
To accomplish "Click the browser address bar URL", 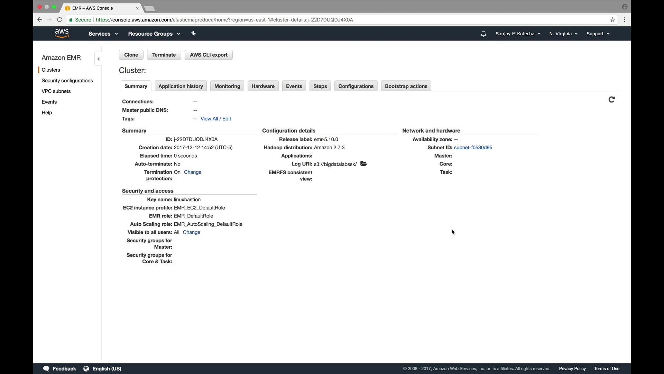I will (224, 20).
